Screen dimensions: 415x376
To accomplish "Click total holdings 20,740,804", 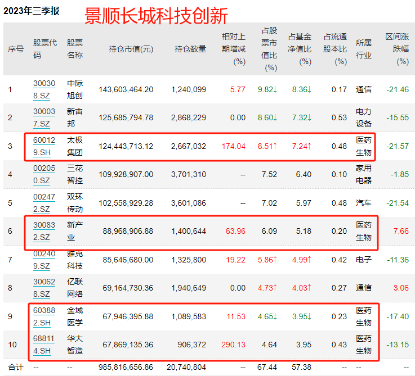I will (x=186, y=367).
